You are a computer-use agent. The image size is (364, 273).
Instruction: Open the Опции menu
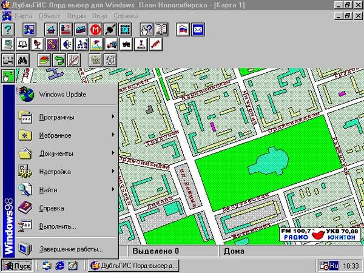click(76, 16)
